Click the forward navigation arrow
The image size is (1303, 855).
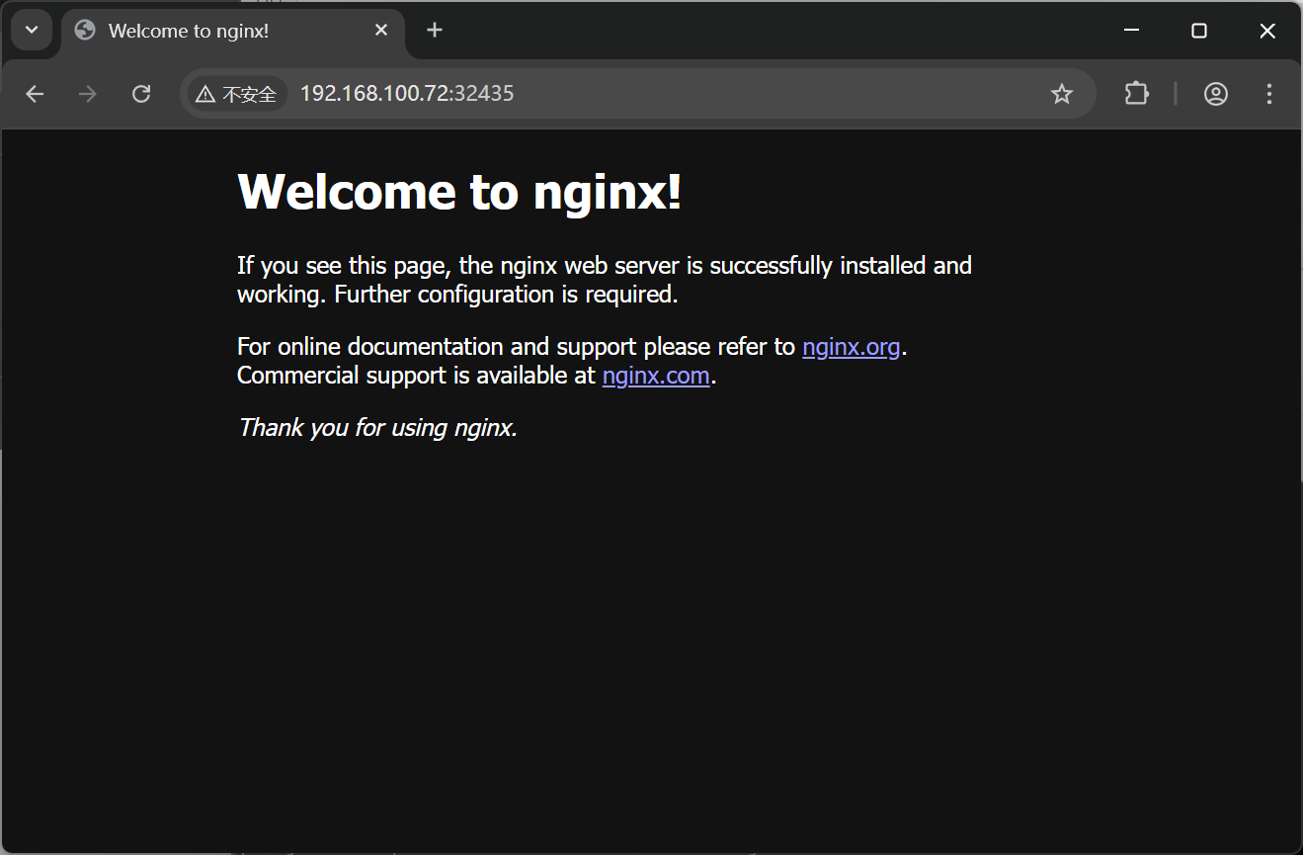coord(88,94)
